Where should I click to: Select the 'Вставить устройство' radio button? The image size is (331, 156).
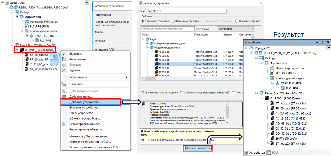coord(173,21)
